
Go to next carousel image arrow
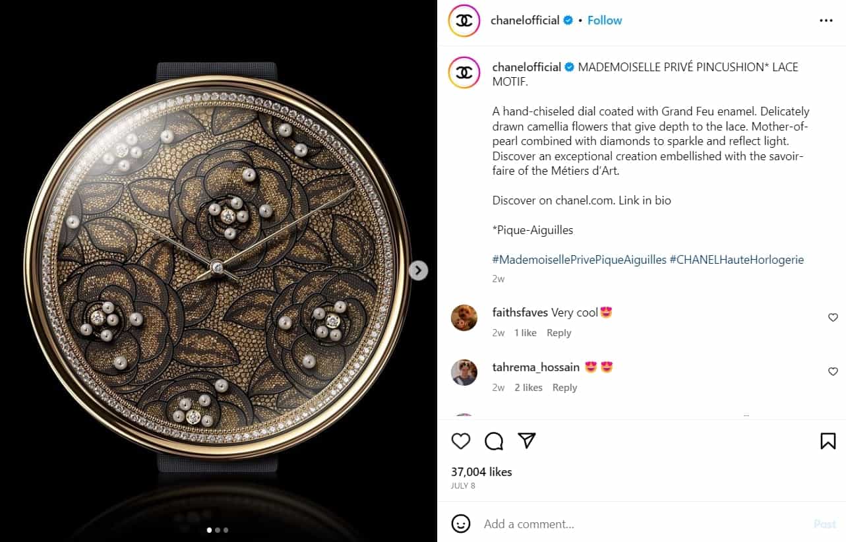tap(419, 271)
